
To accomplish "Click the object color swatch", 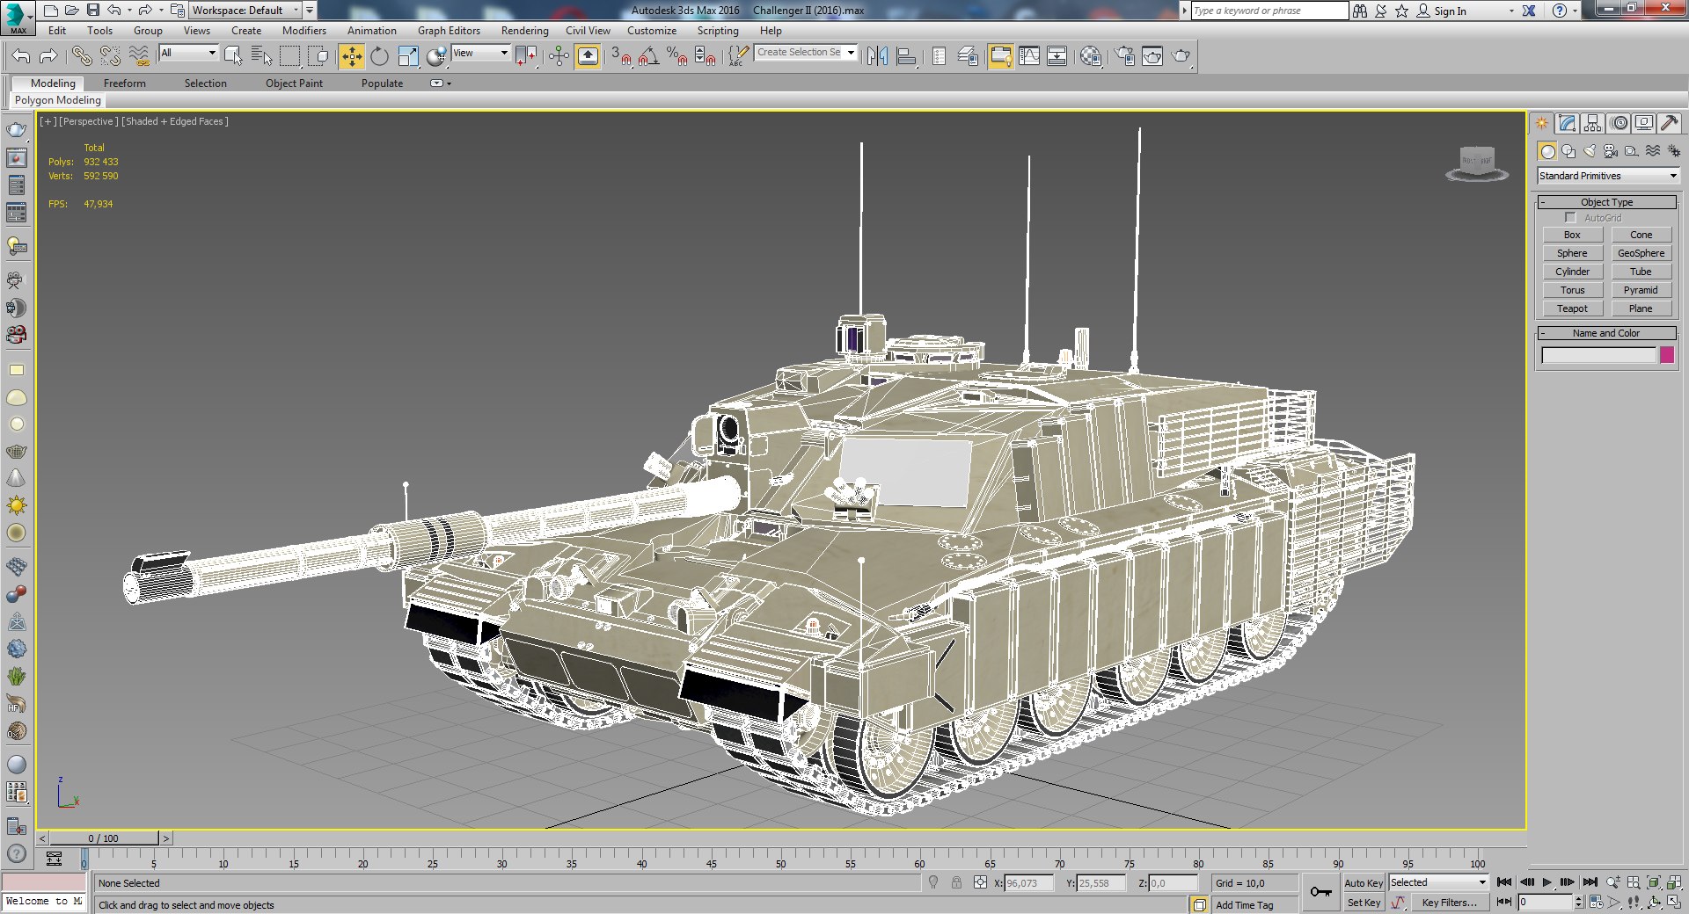I will (1666, 355).
